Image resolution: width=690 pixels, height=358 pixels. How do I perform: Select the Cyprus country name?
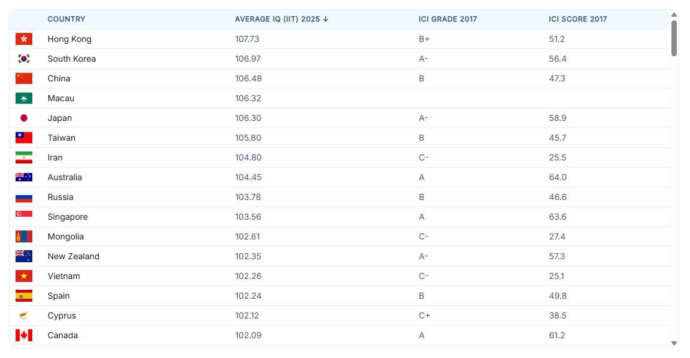62,315
